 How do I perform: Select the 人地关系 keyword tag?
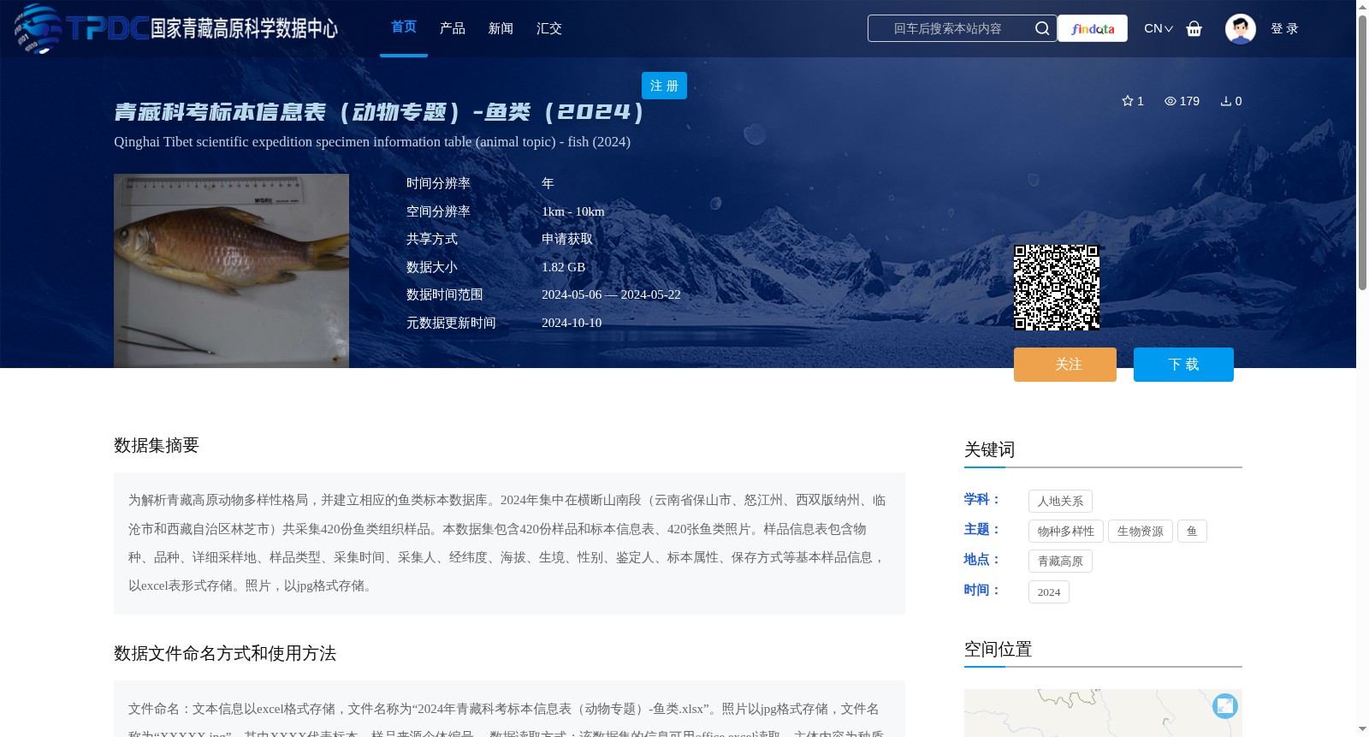(1060, 502)
